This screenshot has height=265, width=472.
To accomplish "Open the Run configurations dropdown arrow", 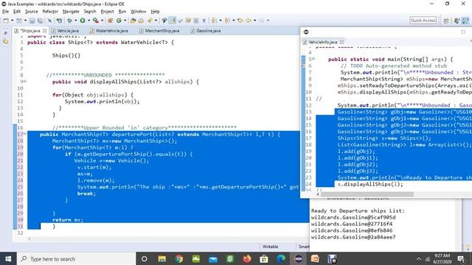I will [x=88, y=21].
